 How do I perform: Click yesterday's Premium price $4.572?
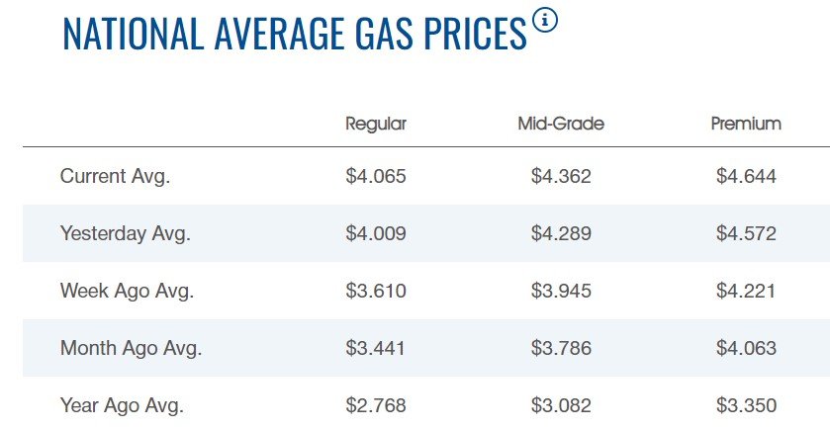746,234
